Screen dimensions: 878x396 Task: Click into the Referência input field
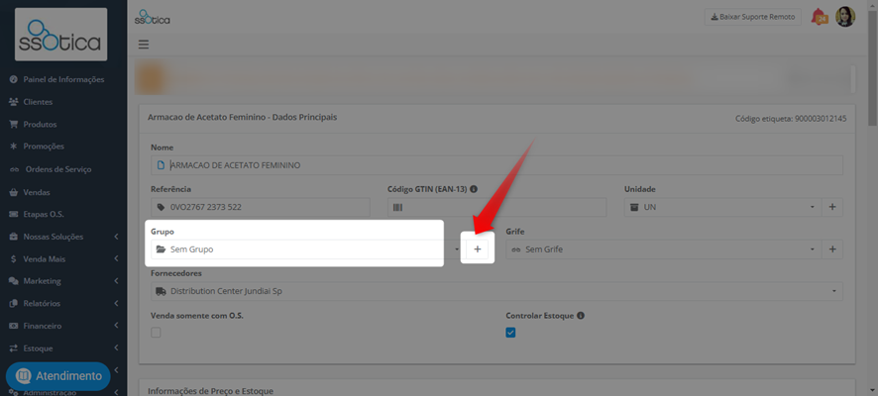click(x=261, y=207)
